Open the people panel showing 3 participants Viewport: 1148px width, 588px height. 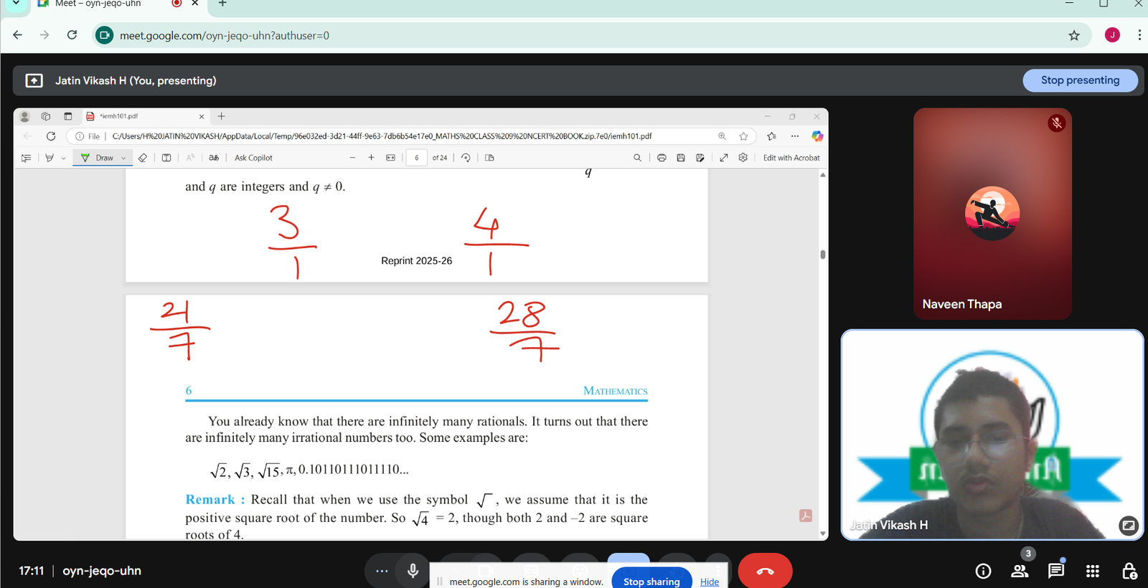[1020, 571]
